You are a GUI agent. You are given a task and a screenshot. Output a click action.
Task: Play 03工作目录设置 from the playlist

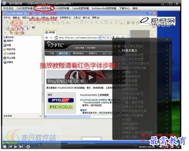(132, 59)
